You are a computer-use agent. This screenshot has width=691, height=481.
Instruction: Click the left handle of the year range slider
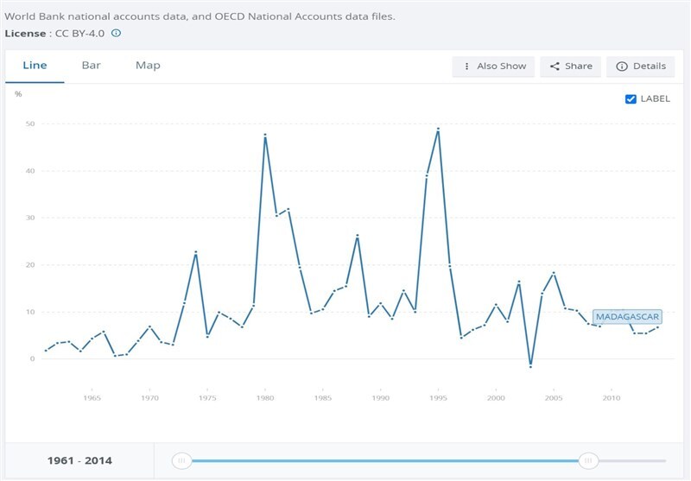(181, 461)
